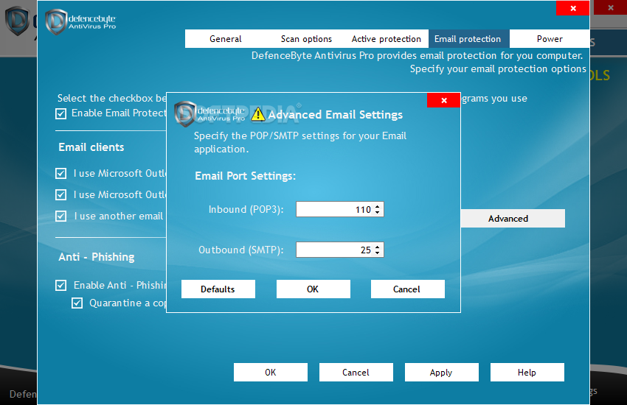Apply the settings changes

[x=441, y=373]
